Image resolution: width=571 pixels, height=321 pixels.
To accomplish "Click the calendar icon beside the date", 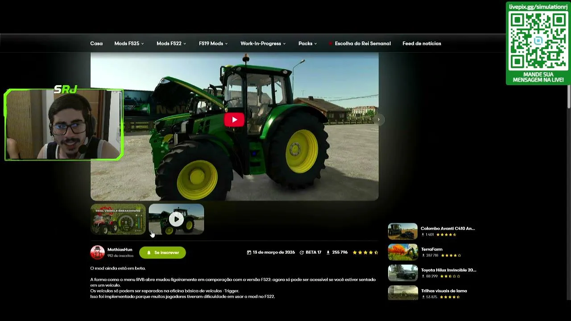I will tap(249, 252).
